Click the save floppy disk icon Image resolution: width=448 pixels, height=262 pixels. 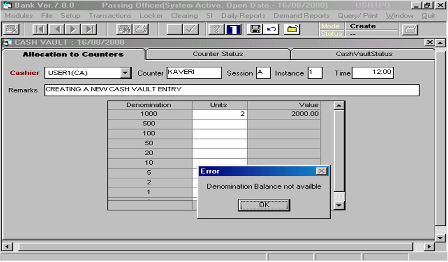[255, 30]
